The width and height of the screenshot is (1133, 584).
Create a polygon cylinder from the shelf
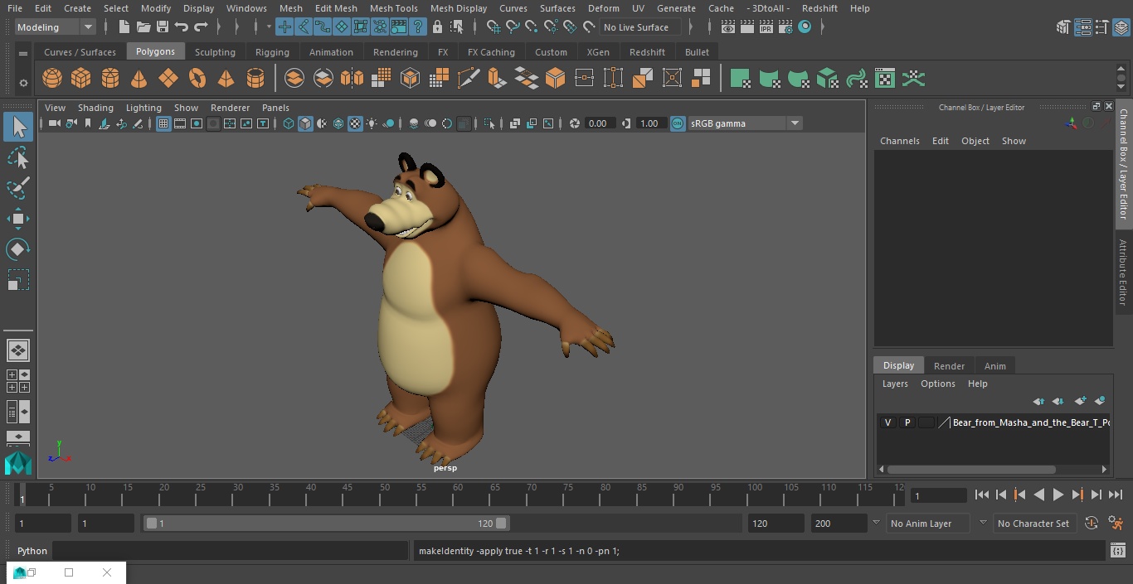point(110,79)
